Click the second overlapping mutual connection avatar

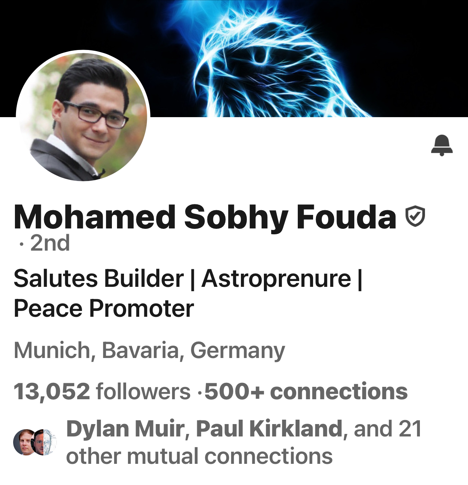[44, 442]
